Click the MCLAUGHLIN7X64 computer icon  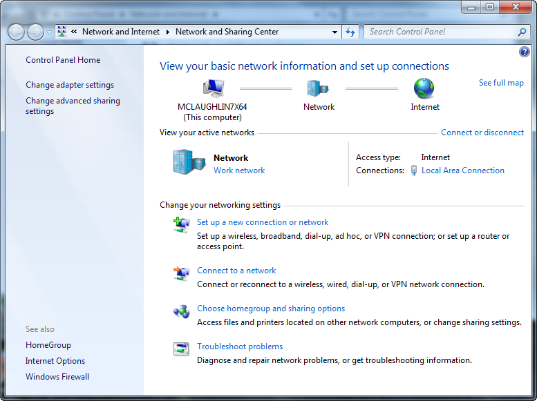tap(214, 88)
